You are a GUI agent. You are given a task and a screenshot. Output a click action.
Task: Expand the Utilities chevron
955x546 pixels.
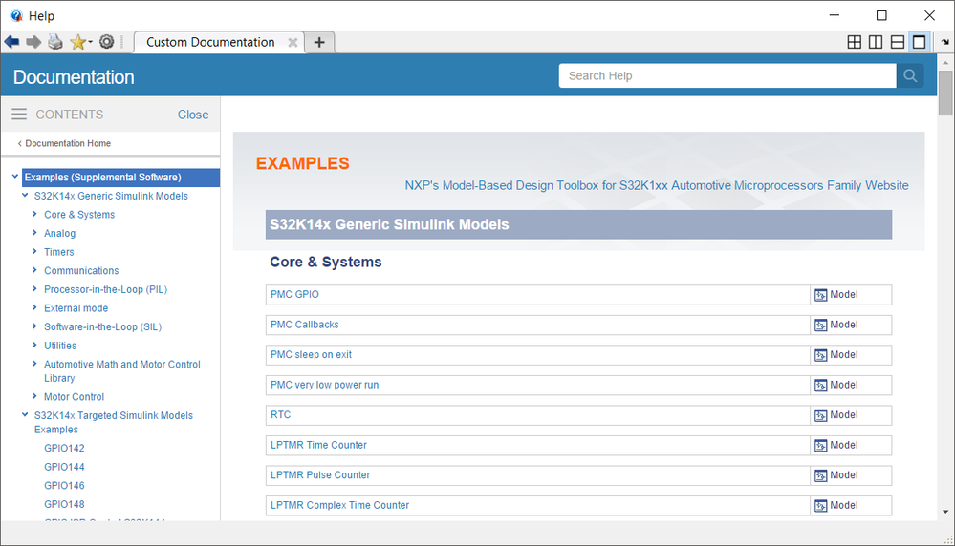[34, 345]
